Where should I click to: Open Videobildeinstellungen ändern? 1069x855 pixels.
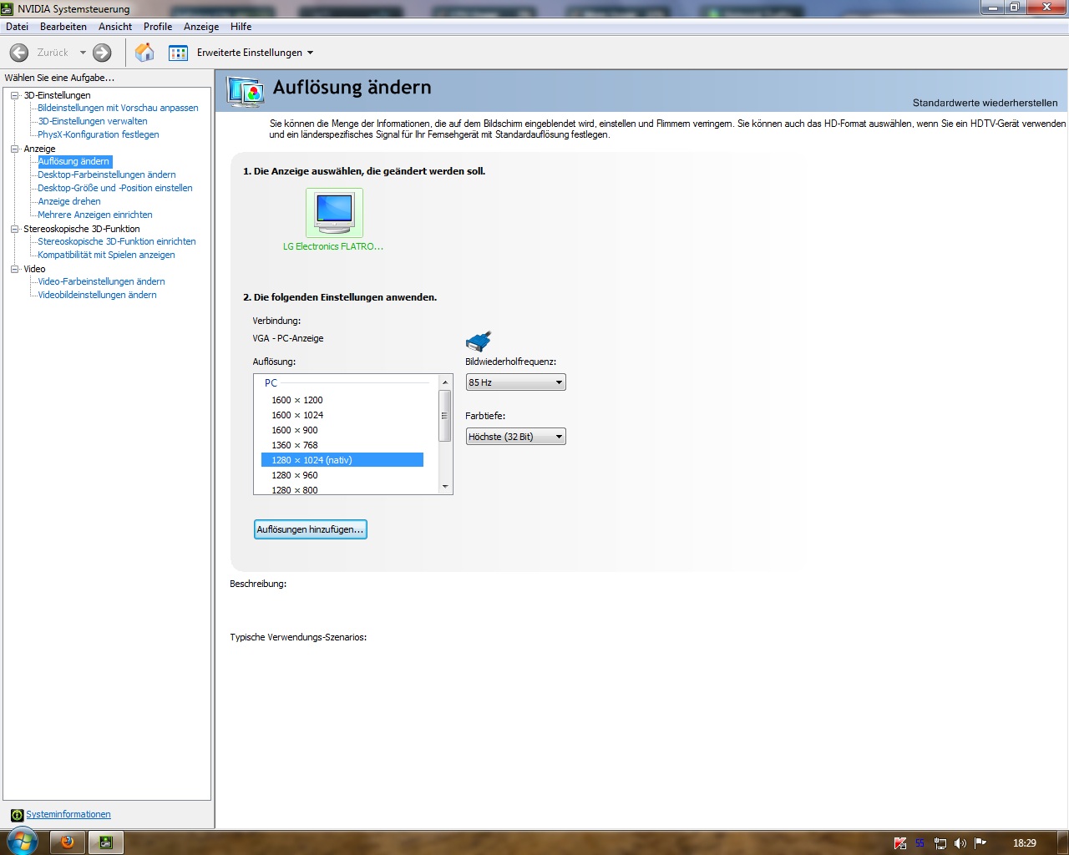pyautogui.click(x=97, y=295)
